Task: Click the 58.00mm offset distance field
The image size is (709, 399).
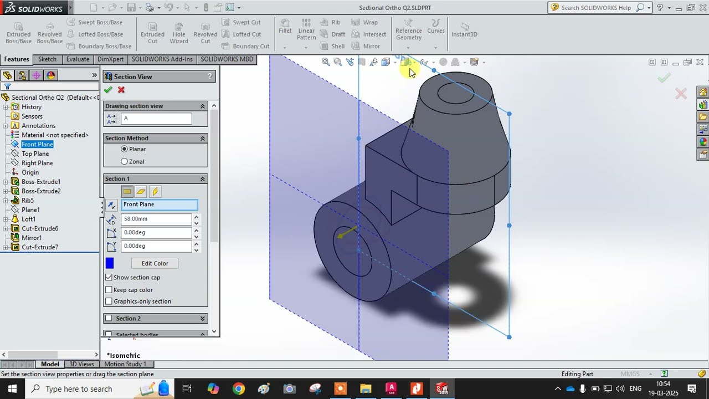Action: pos(156,219)
